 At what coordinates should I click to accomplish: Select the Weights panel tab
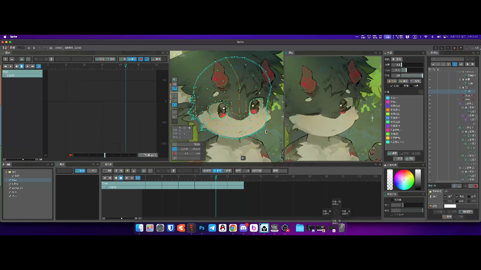[388, 53]
